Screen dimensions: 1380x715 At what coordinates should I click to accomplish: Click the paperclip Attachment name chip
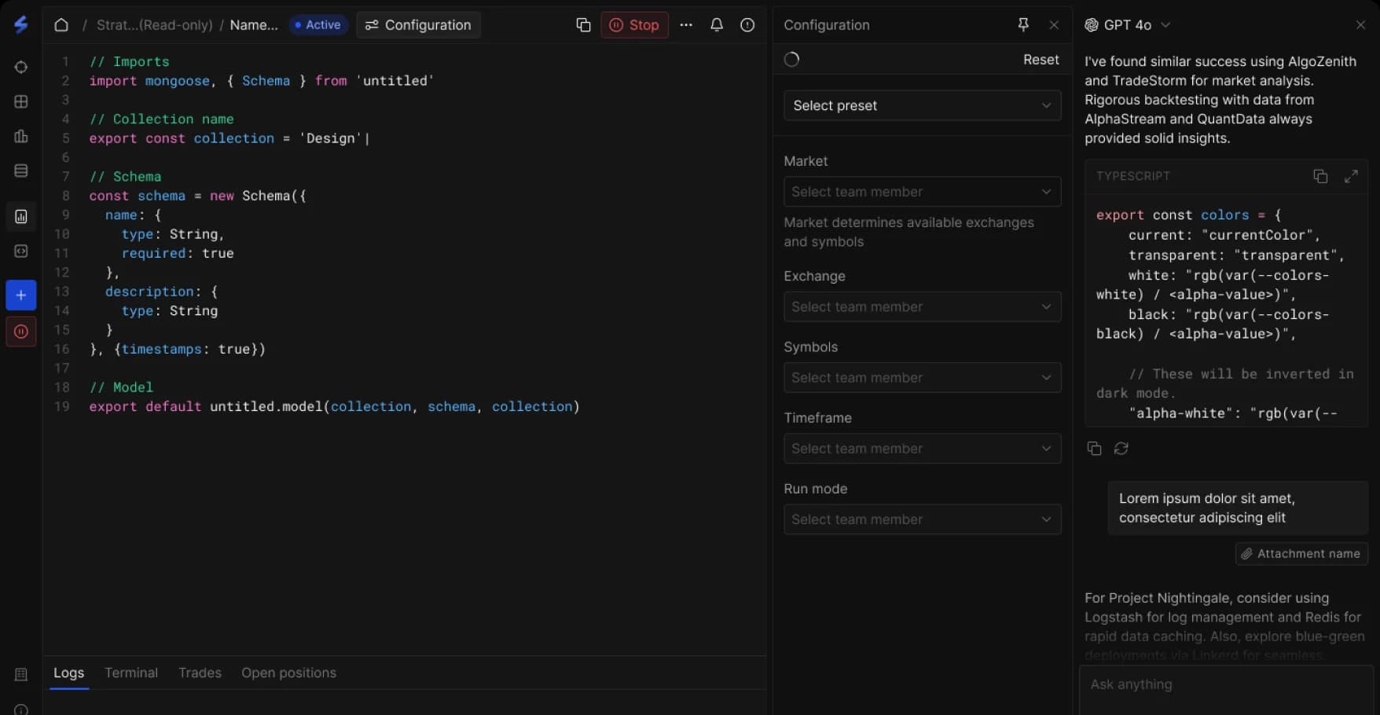point(1301,553)
